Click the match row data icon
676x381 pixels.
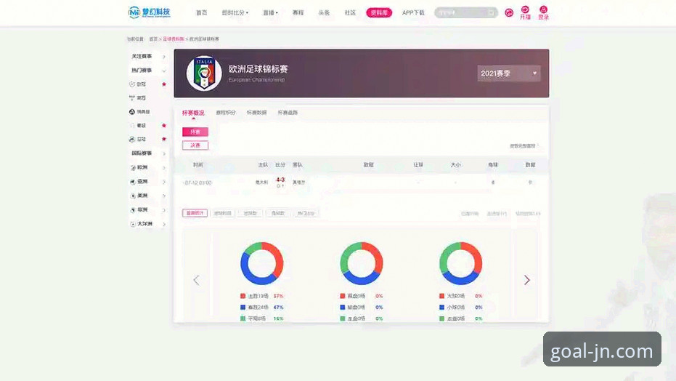pos(530,183)
